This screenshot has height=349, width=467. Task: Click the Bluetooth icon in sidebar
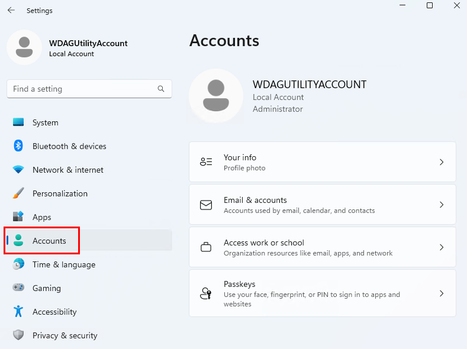coord(18,146)
